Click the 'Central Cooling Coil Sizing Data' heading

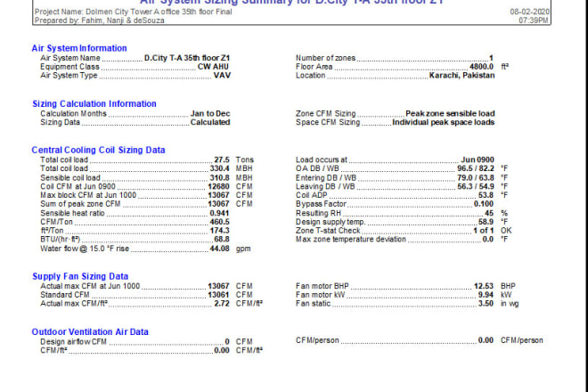pyautogui.click(x=98, y=150)
